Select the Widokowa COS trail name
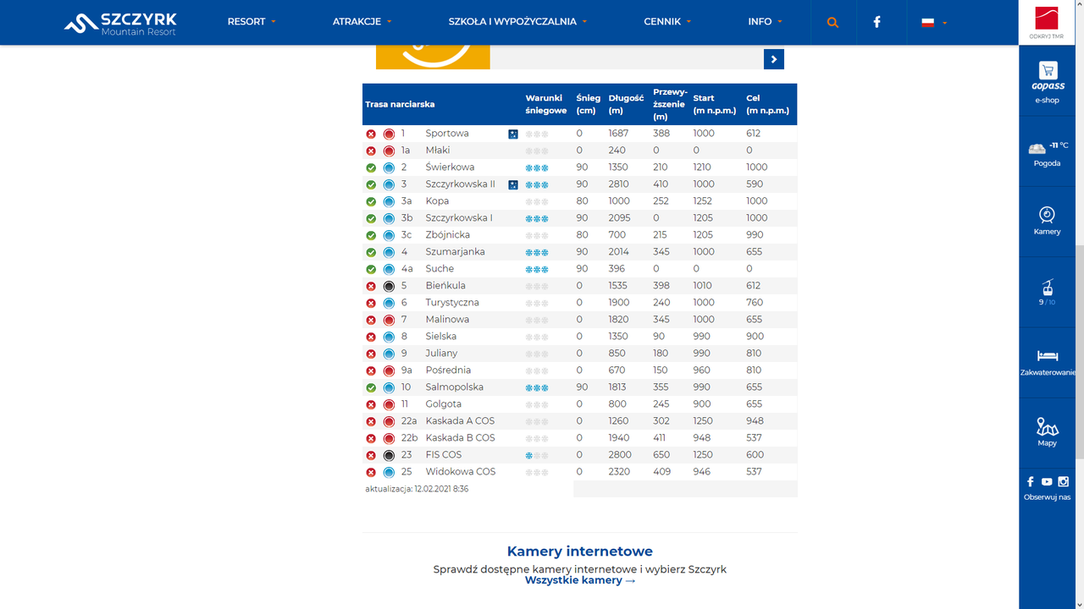Viewport: 1084px width, 609px height. 461,472
